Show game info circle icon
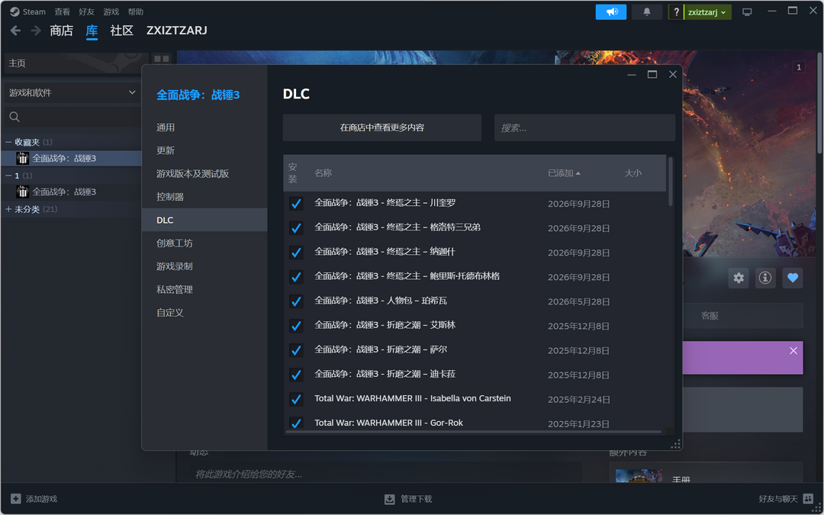Screen dimensions: 824x515 (765, 278)
